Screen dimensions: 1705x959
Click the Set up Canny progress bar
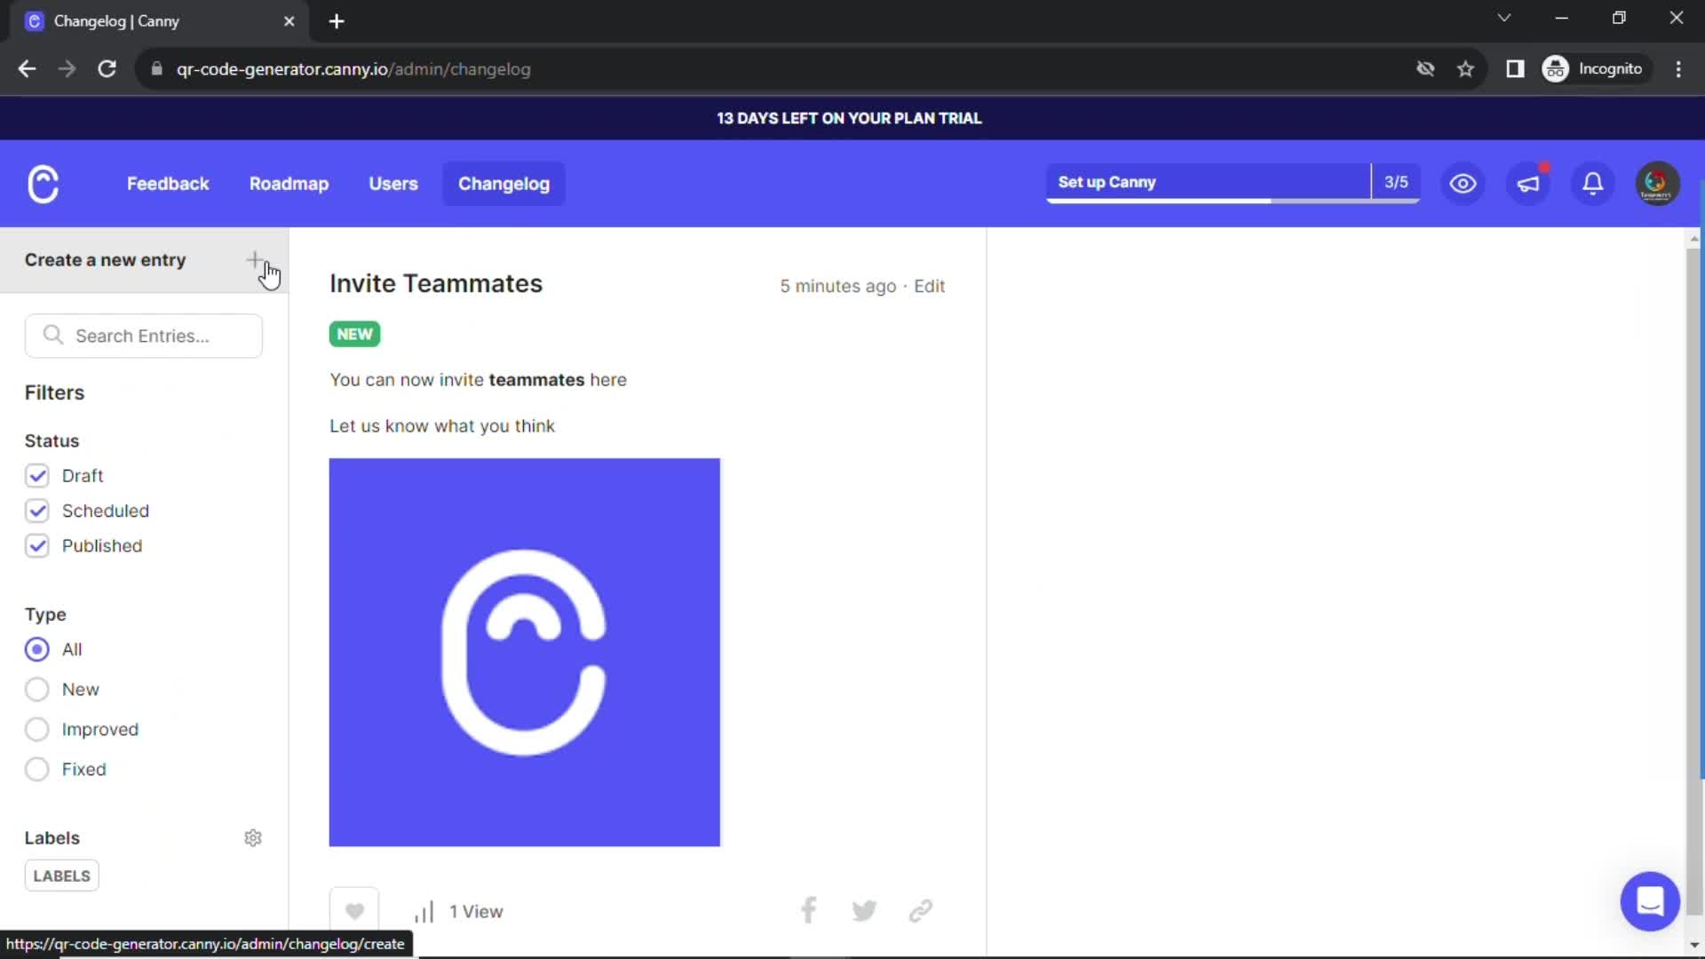(x=1232, y=181)
